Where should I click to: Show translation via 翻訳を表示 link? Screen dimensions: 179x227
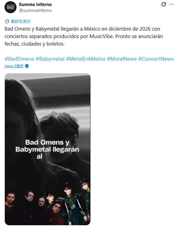tap(21, 21)
